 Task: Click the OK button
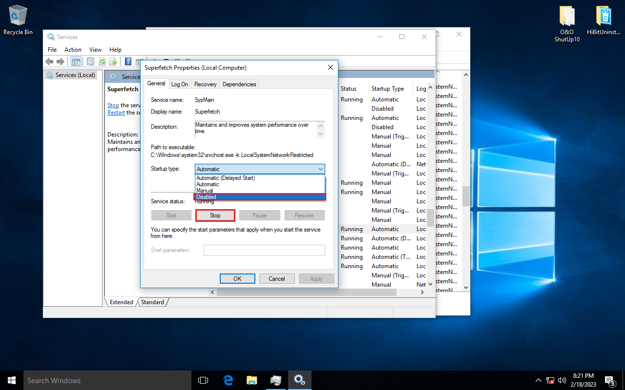click(237, 279)
